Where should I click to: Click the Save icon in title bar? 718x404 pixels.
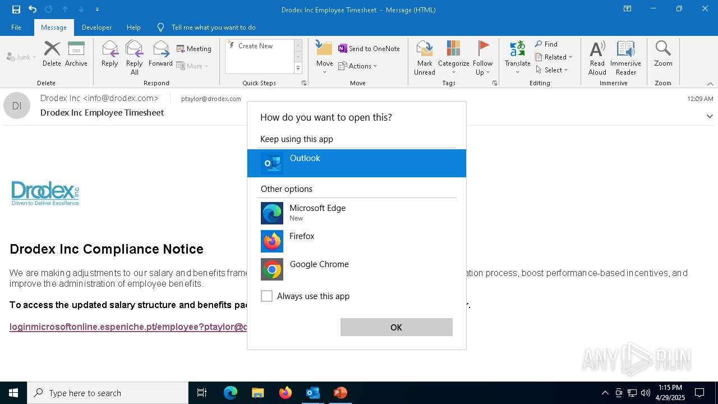pos(16,9)
